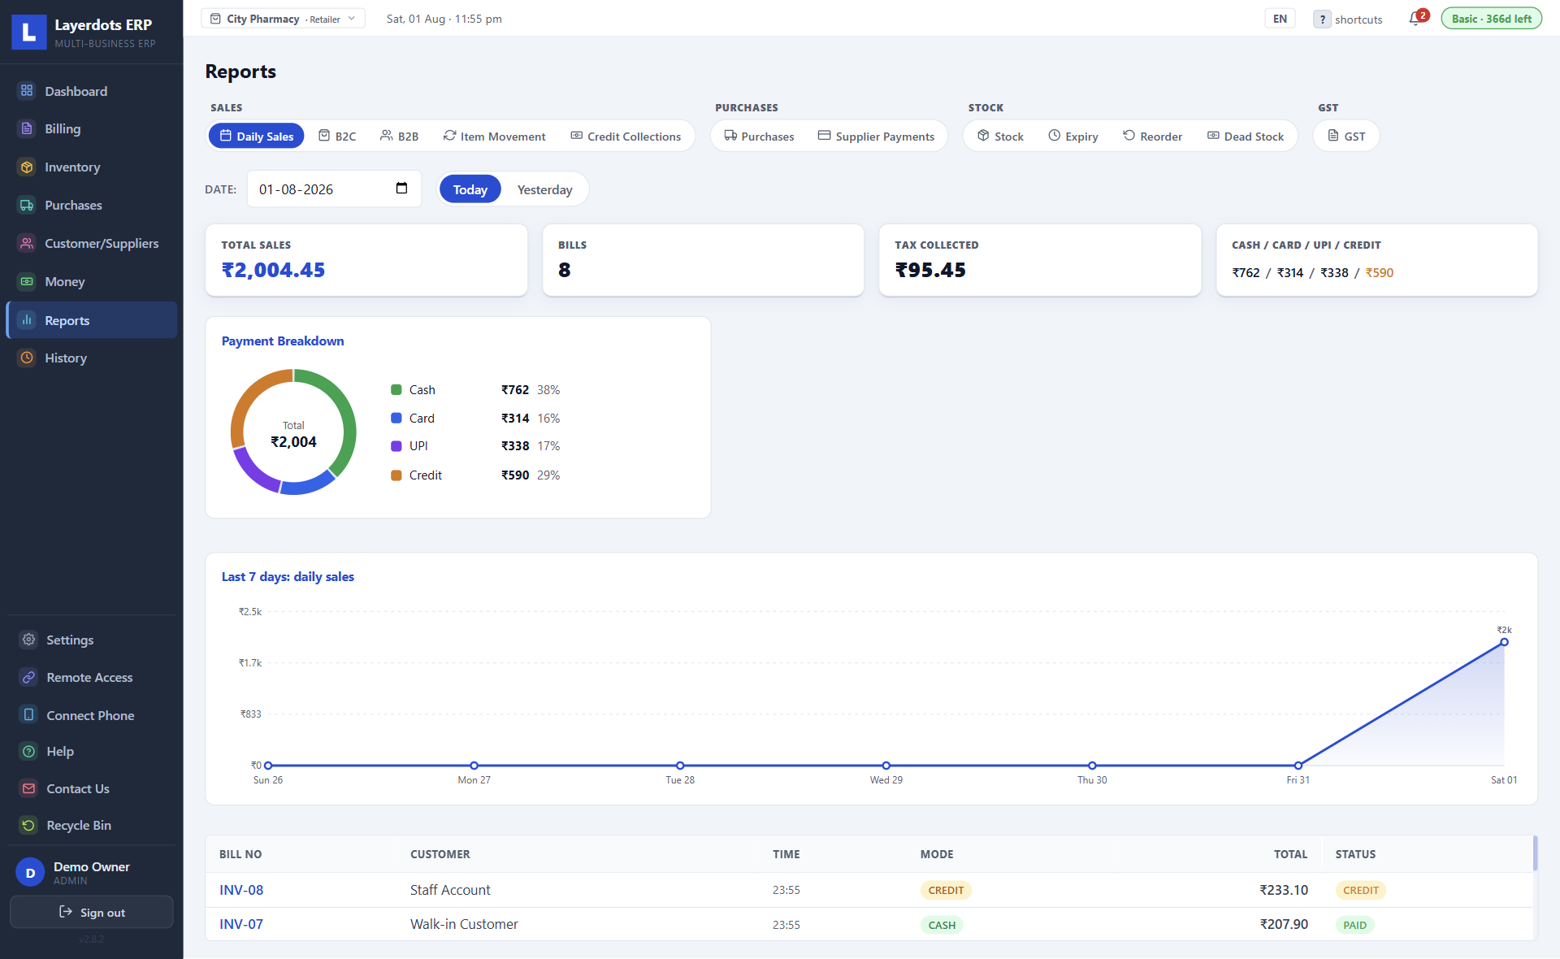
Task: Click the shortcuts question mark icon
Action: 1322,20
